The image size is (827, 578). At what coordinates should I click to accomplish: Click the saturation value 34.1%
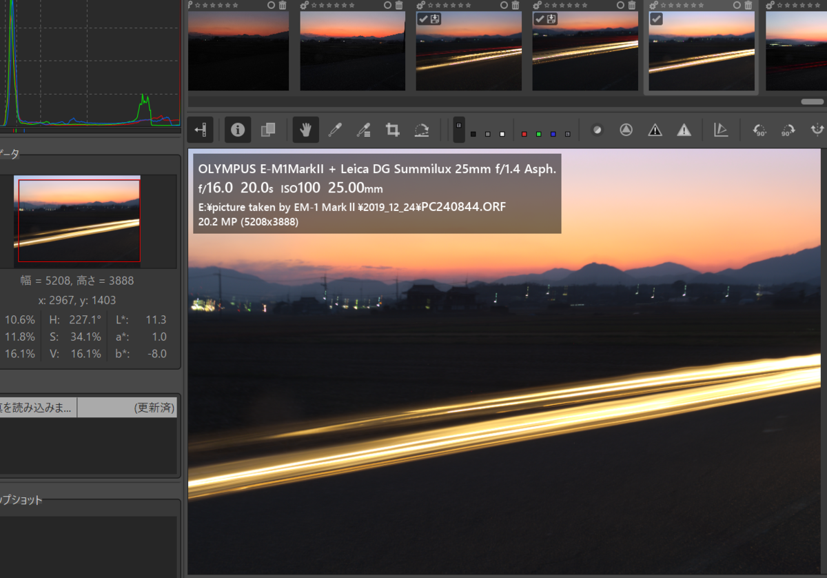coord(85,337)
